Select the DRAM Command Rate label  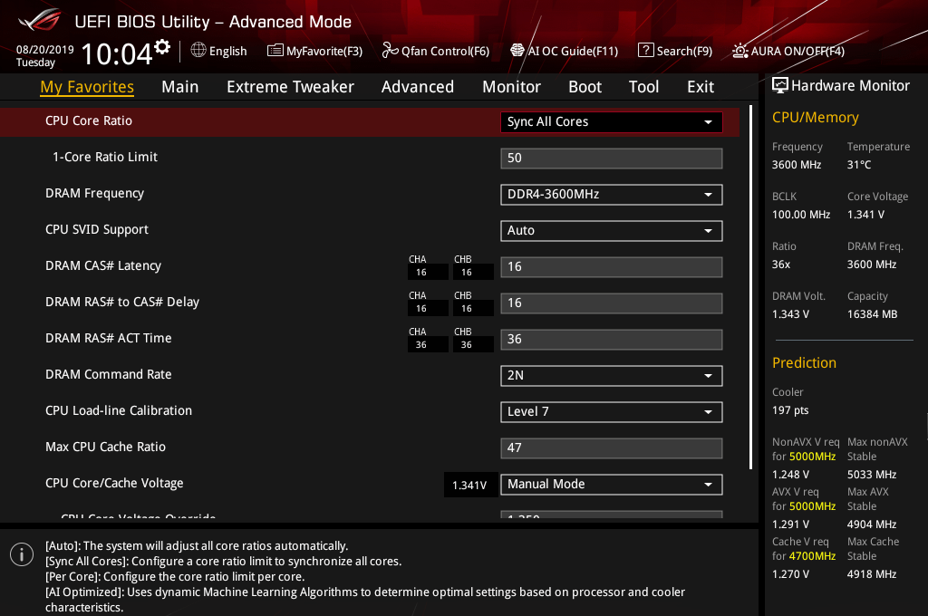[x=109, y=374]
